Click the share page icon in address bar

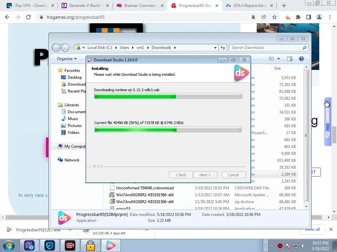(x=264, y=17)
